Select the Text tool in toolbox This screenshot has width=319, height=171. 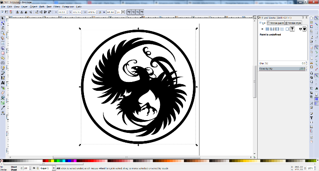coord(3,83)
